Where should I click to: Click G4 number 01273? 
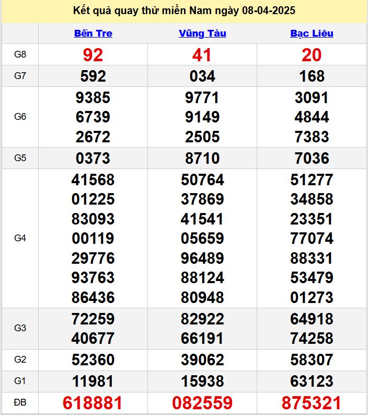coord(312,297)
